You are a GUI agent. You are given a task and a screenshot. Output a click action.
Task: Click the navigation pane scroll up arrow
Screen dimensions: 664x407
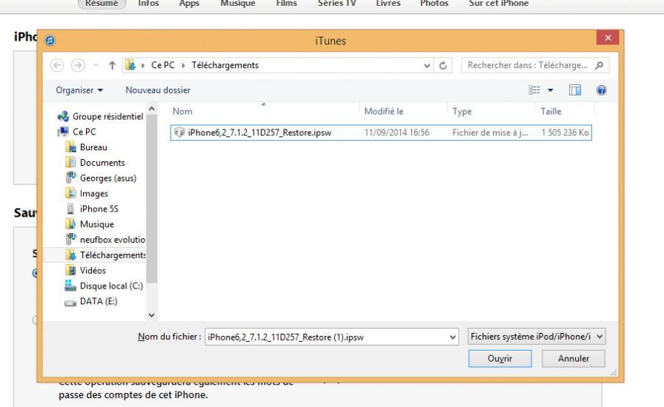coord(152,110)
